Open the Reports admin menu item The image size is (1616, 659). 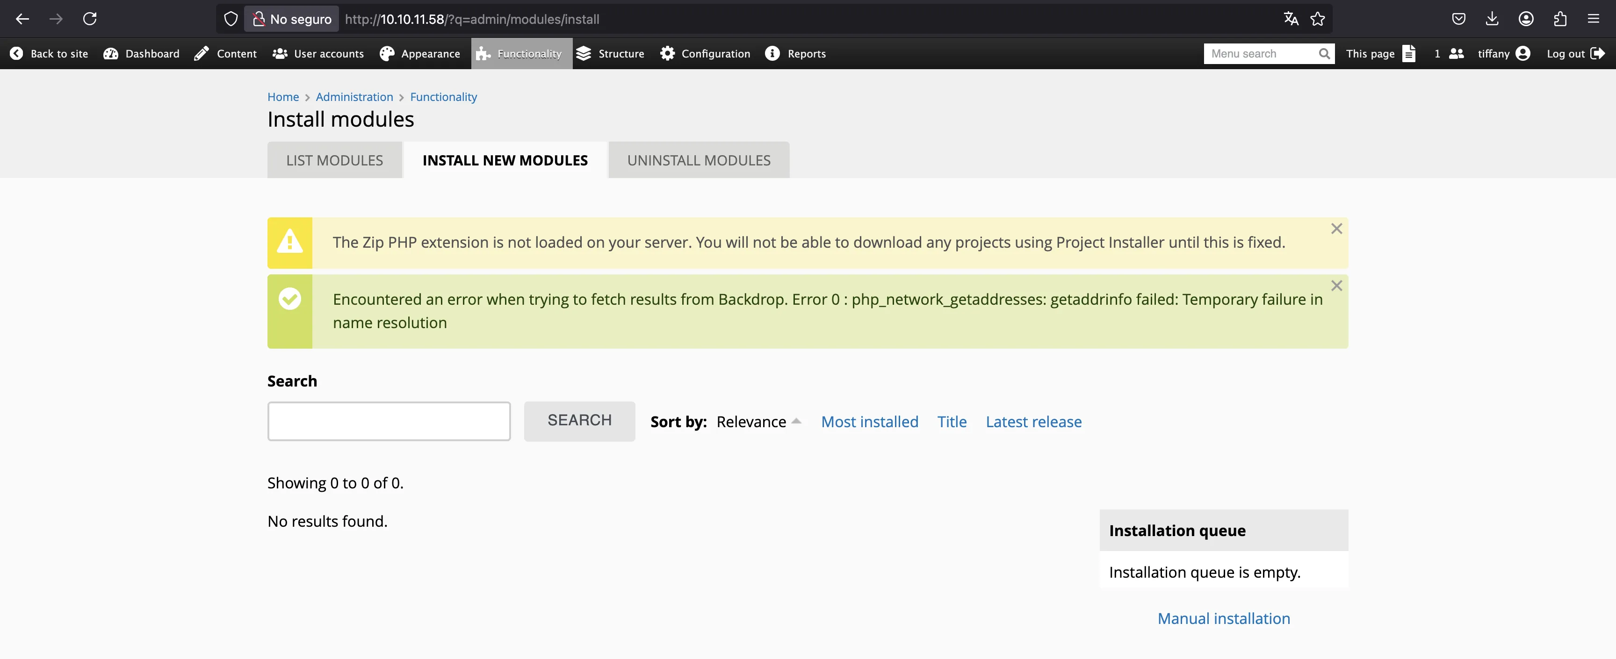795,54
